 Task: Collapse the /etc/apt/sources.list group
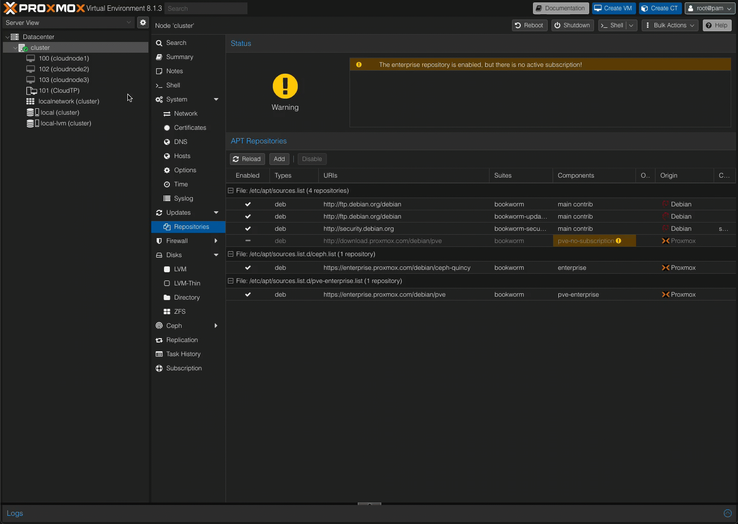tap(231, 191)
